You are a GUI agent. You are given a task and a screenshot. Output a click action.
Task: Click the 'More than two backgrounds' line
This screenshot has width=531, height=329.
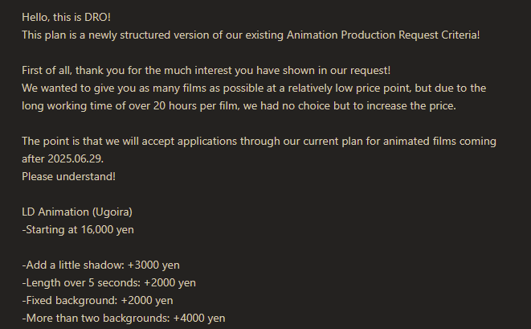pyautogui.click(x=123, y=318)
